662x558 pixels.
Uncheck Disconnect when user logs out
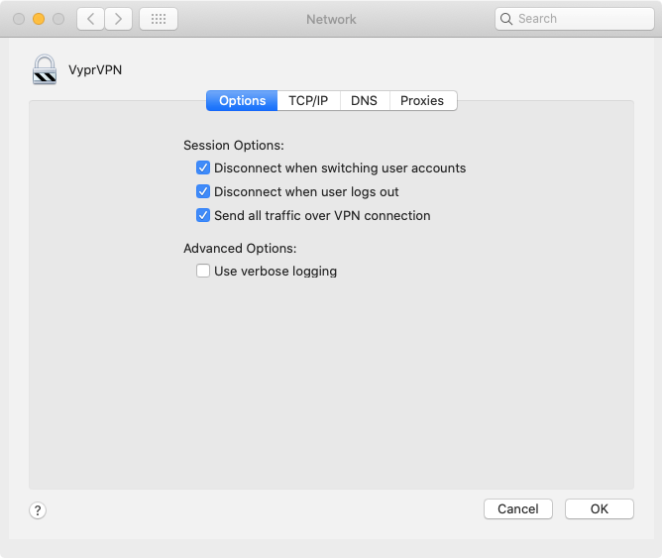pos(203,192)
